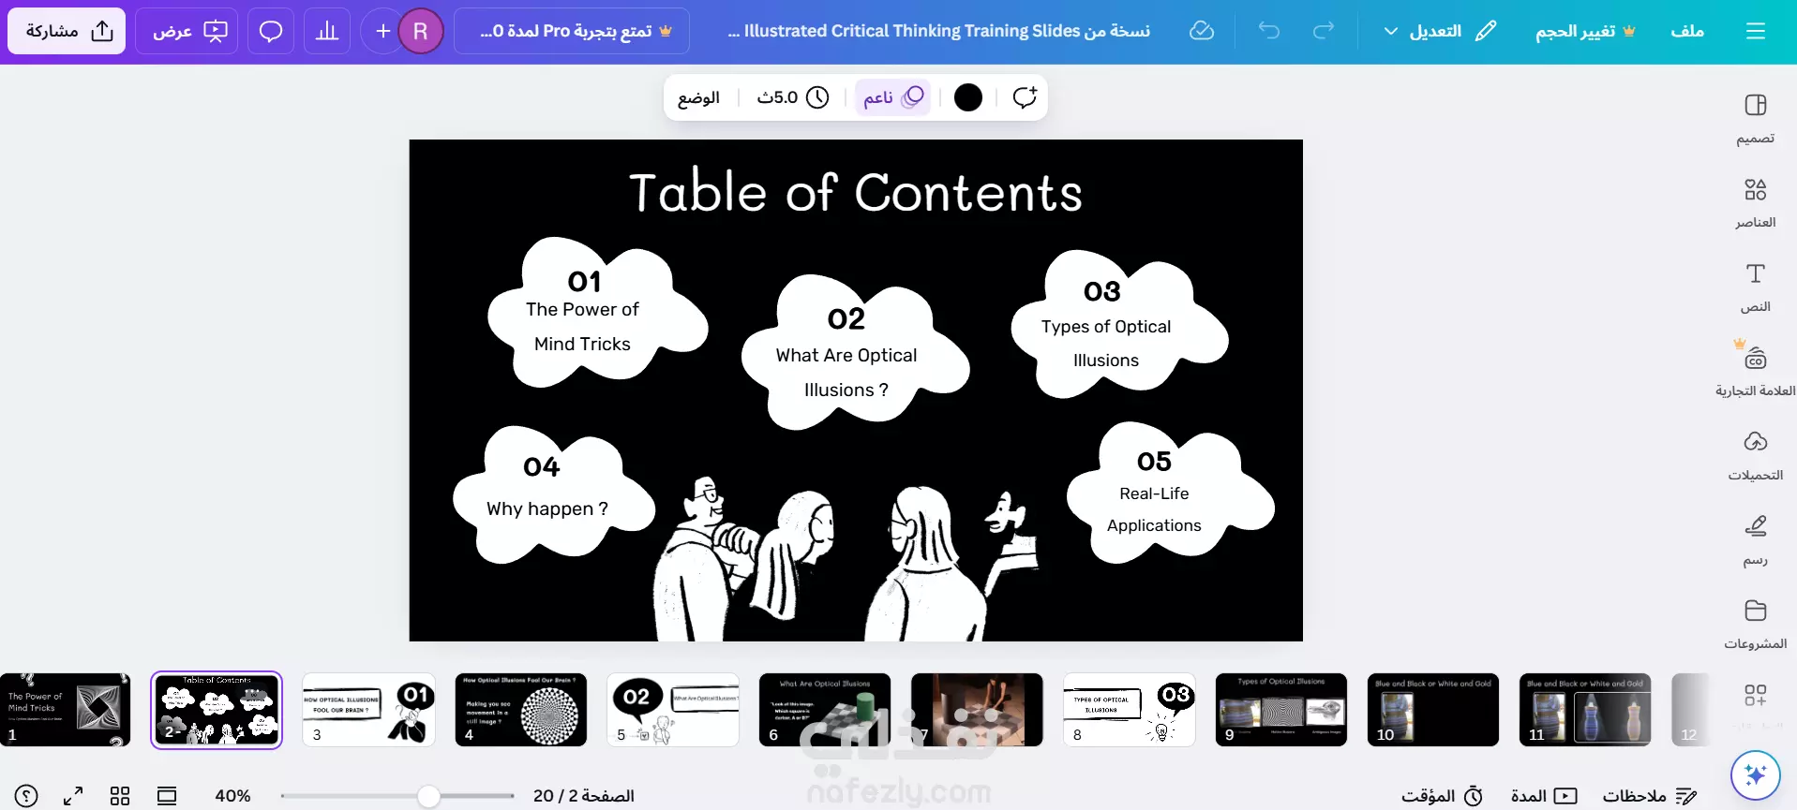Click the Duration (المدة) button
The image size is (1797, 810).
point(1543,796)
